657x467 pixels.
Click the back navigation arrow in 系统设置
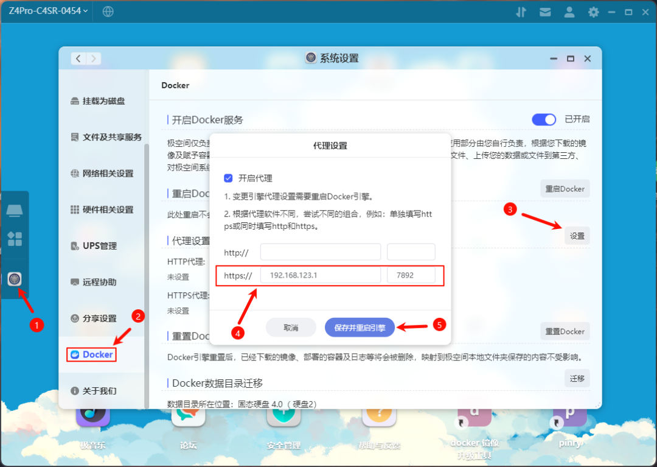(x=78, y=58)
